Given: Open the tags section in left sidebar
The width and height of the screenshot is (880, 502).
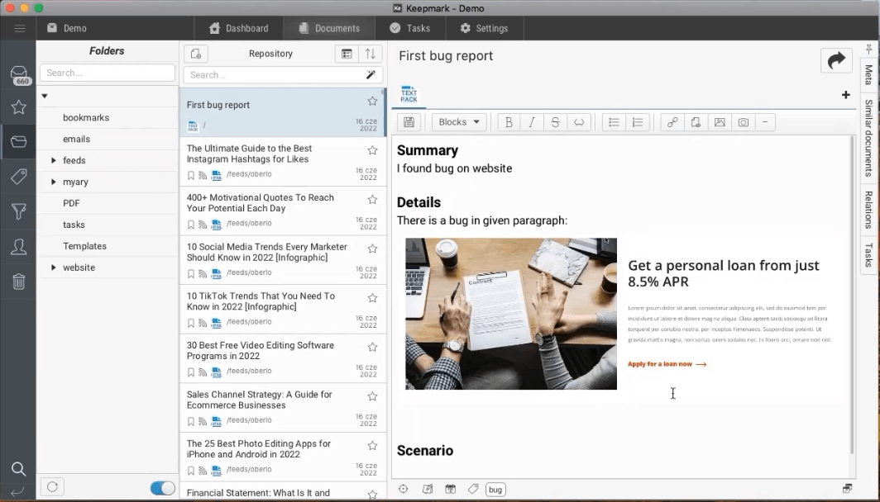Looking at the screenshot, I should (18, 177).
